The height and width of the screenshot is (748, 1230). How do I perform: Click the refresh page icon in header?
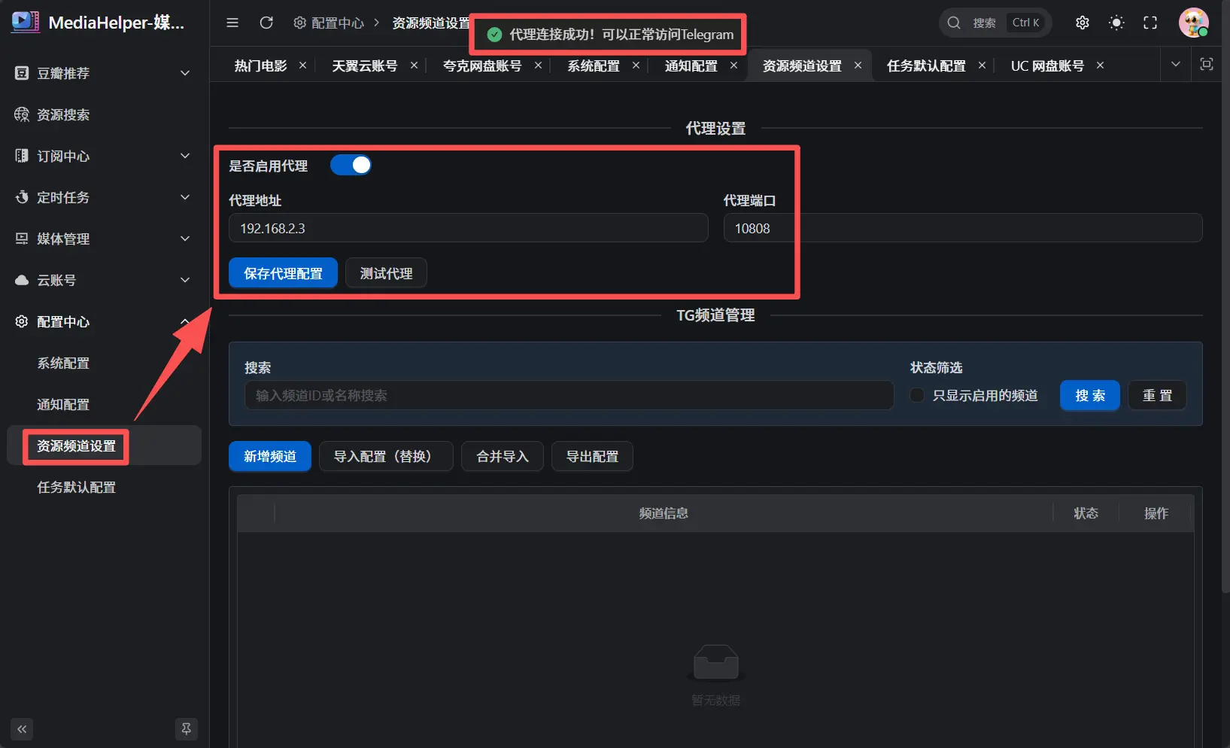click(x=266, y=23)
